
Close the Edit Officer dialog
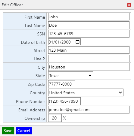129,5
